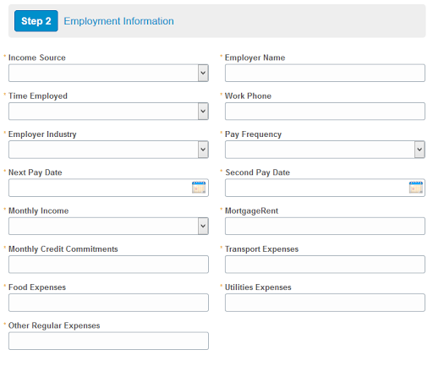
Task: Select the MortgageRent input box
Action: click(x=325, y=226)
